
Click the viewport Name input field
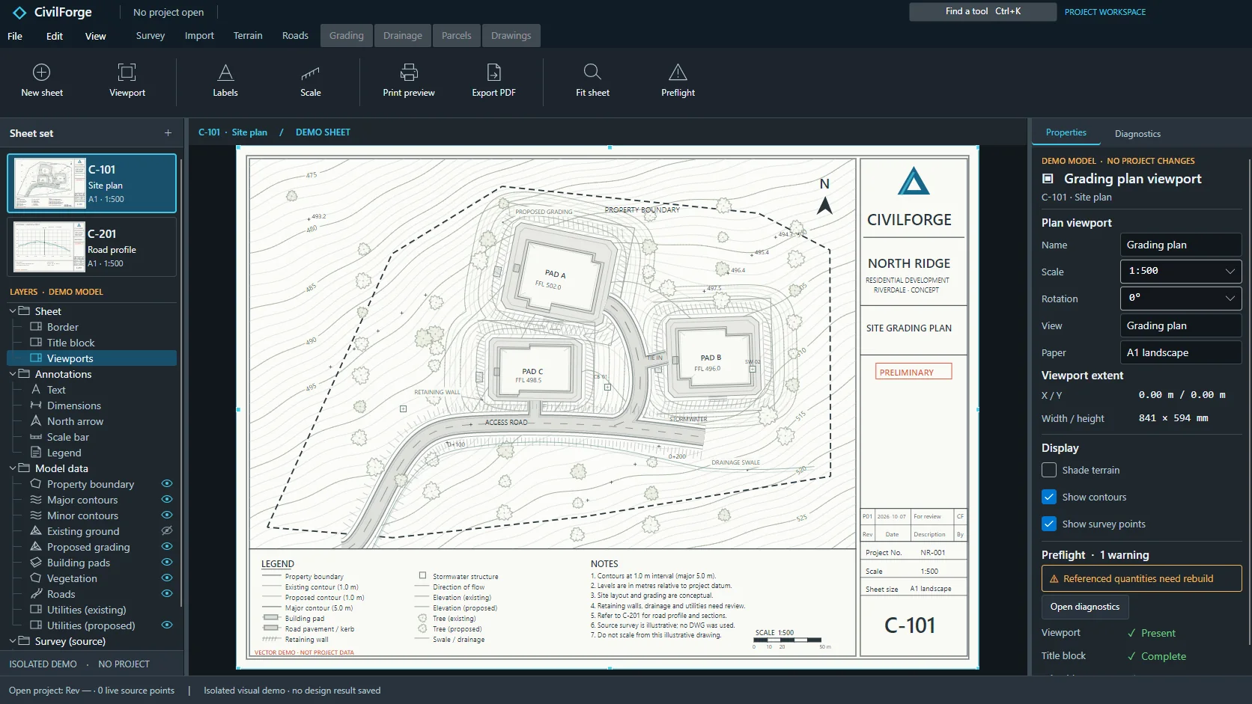point(1181,245)
